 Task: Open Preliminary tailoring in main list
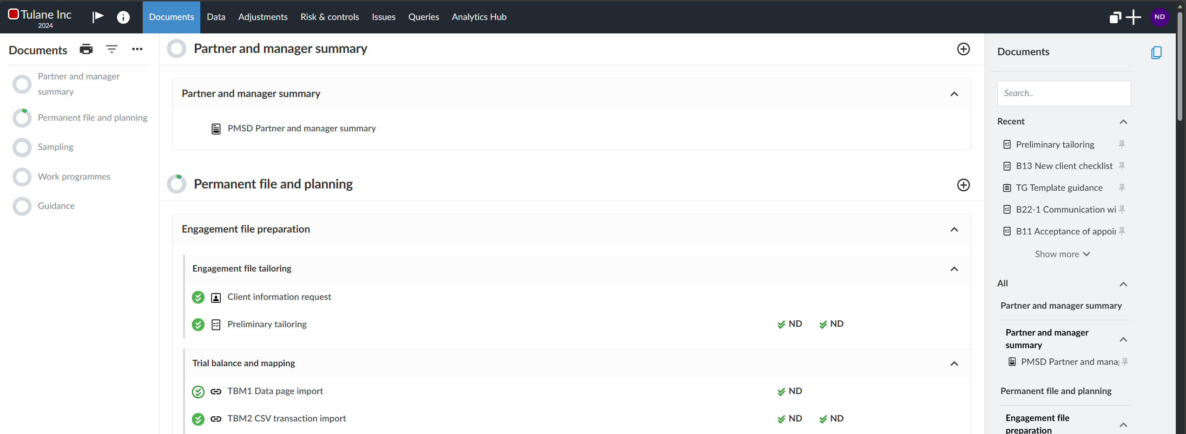(x=267, y=324)
